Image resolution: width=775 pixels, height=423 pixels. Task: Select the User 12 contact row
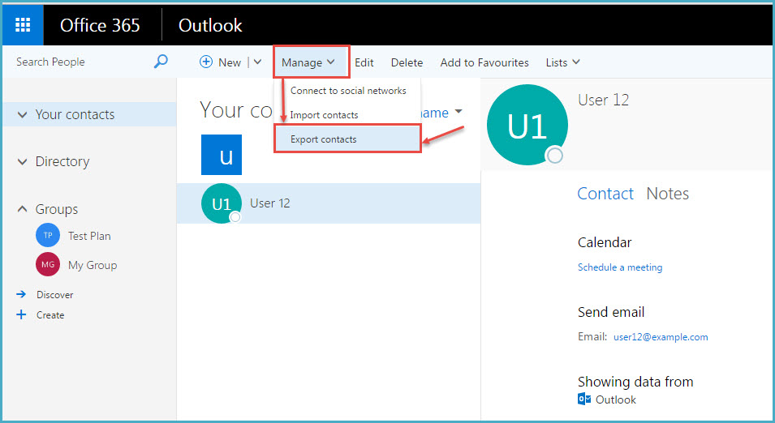329,203
